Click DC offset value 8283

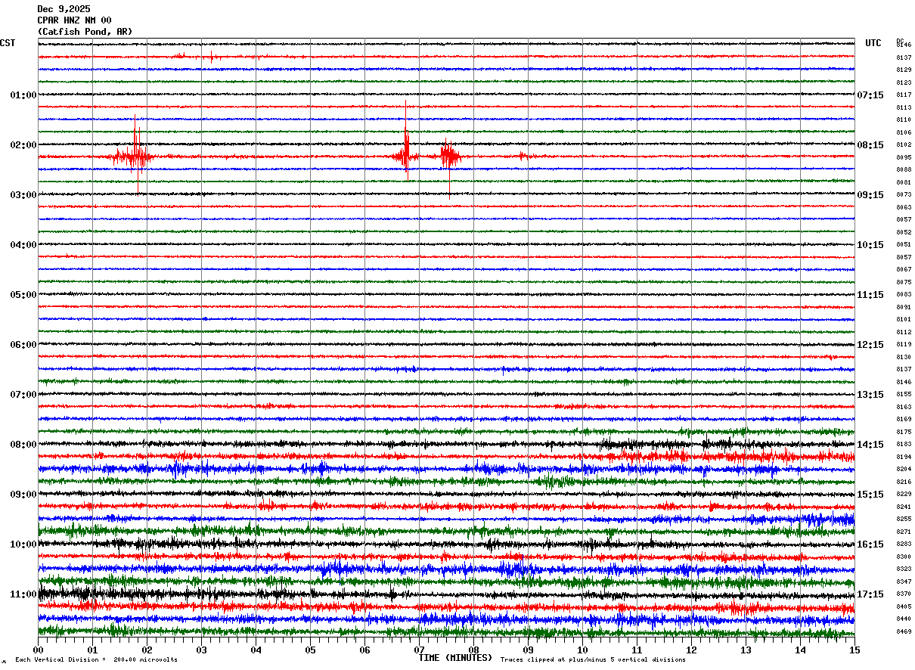[904, 544]
